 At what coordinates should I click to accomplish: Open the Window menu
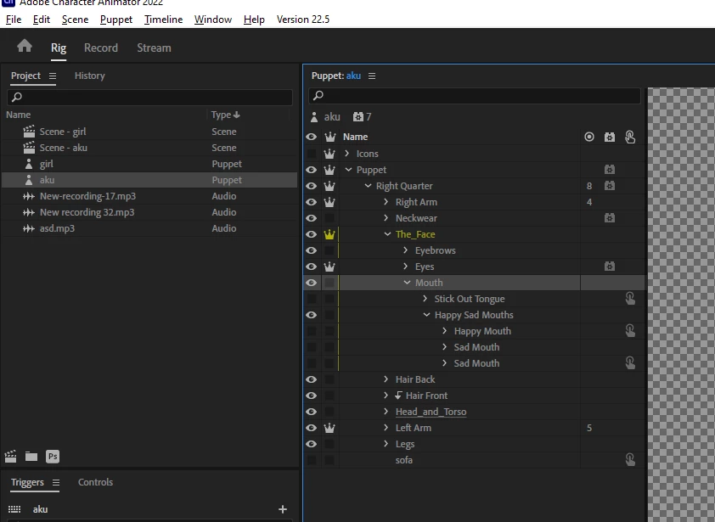213,20
